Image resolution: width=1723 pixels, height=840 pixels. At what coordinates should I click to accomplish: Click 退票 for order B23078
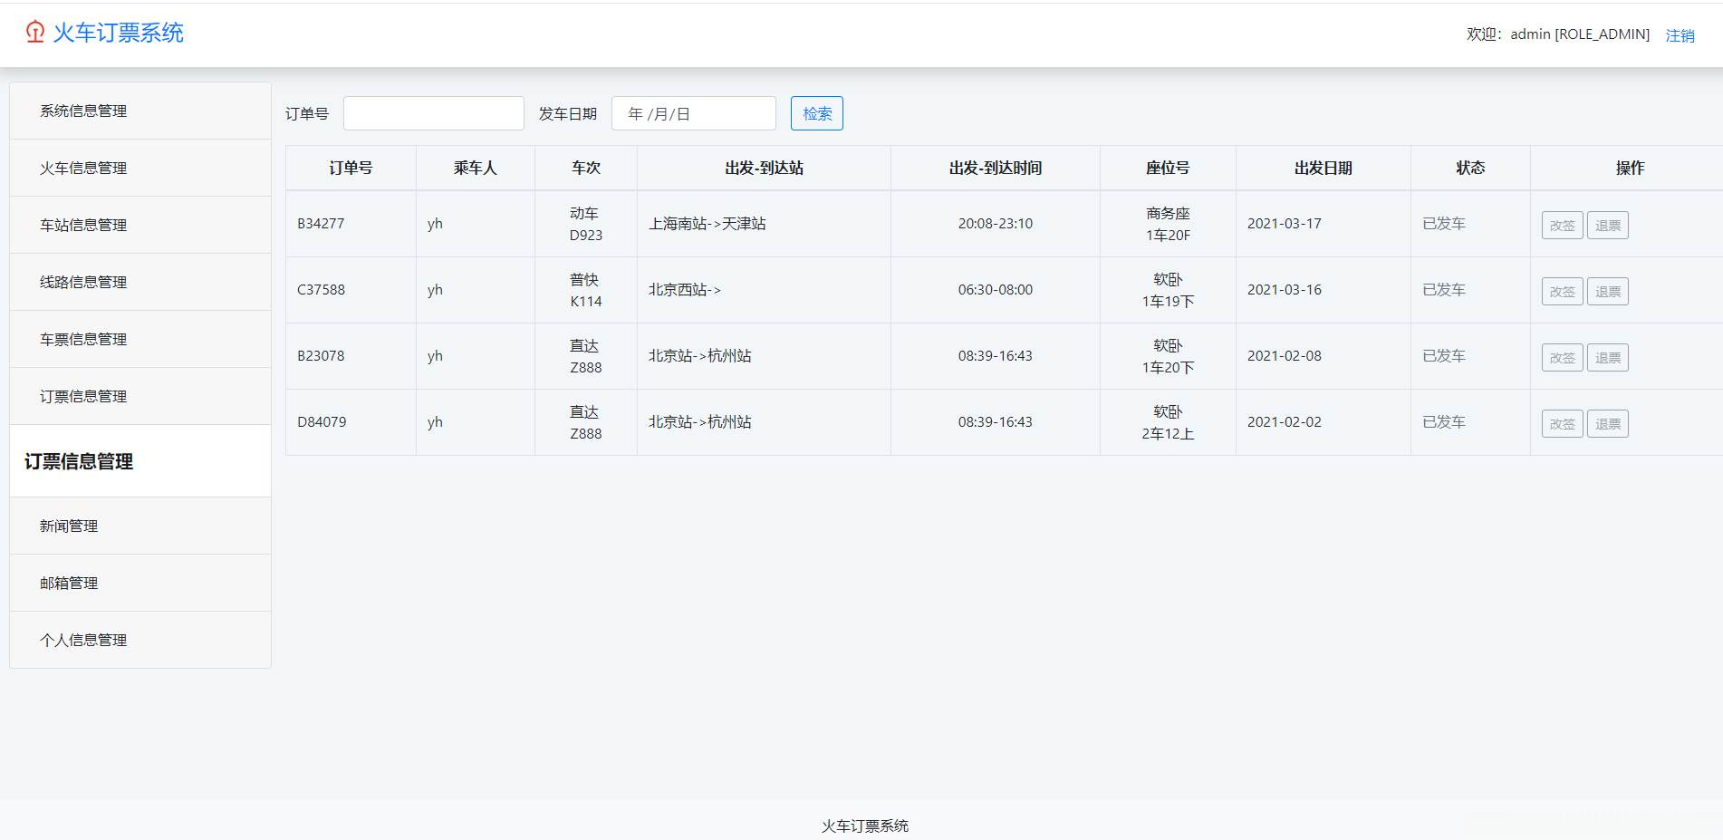click(x=1607, y=358)
